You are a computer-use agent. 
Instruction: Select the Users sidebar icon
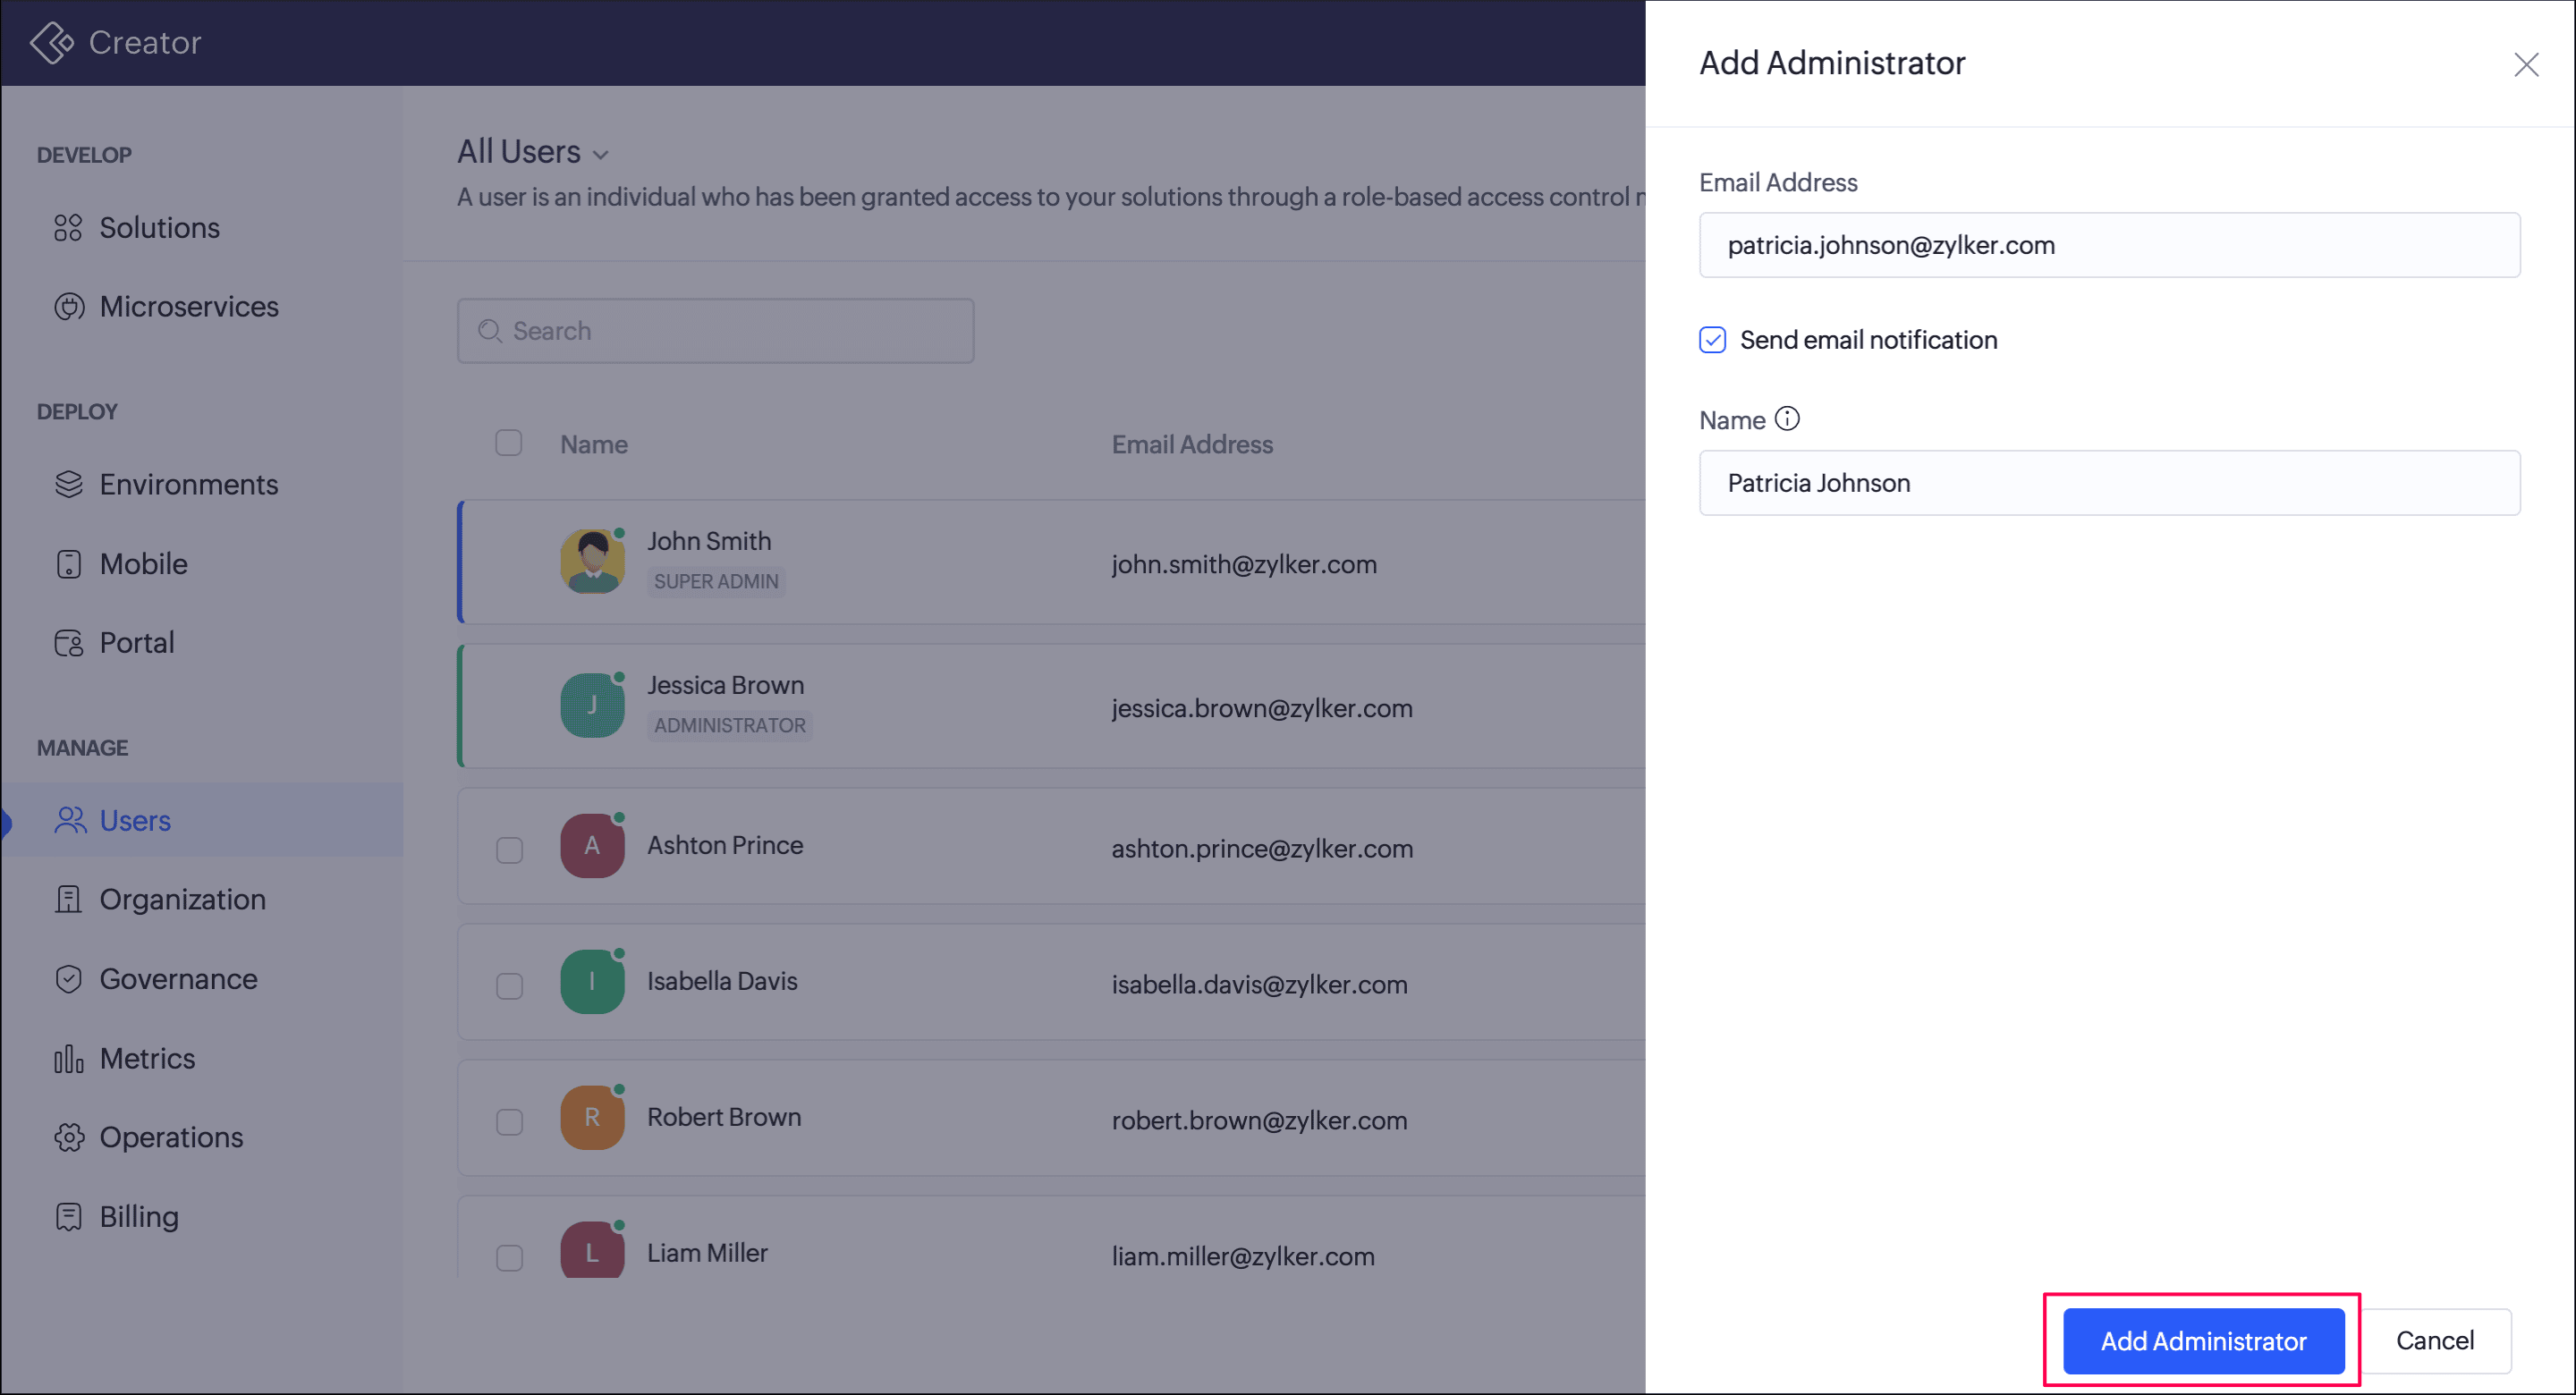click(x=70, y=821)
